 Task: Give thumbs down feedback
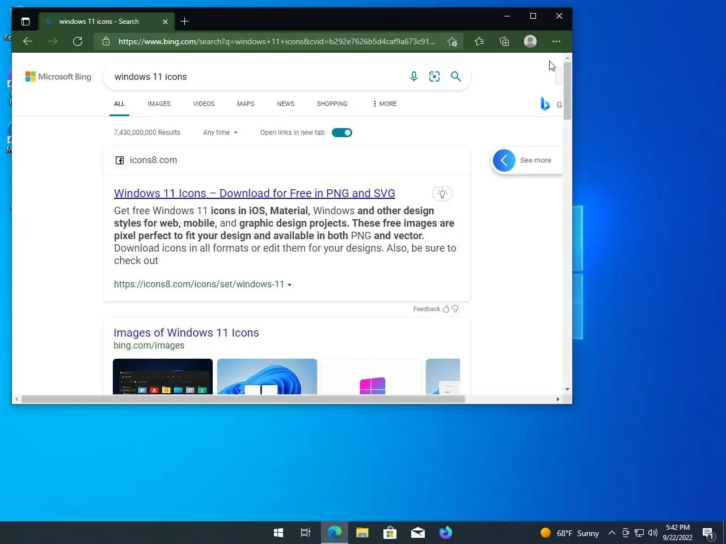pyautogui.click(x=455, y=309)
